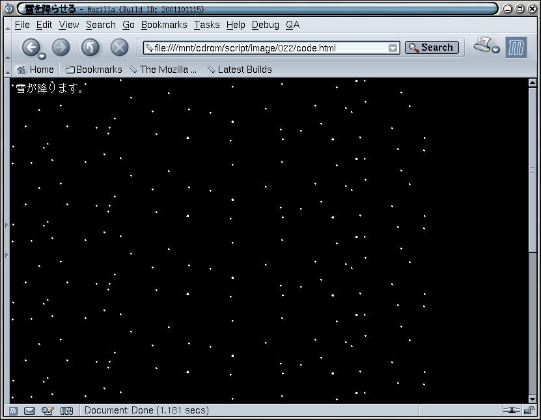Collapse the sidebar using its grippy handle
The image size is (541, 420).
click(x=7, y=241)
